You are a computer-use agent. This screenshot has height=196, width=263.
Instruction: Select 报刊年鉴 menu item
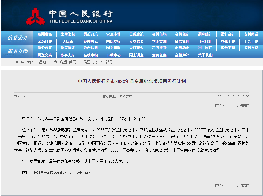tap(251, 48)
